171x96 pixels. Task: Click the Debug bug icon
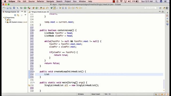point(21,8)
